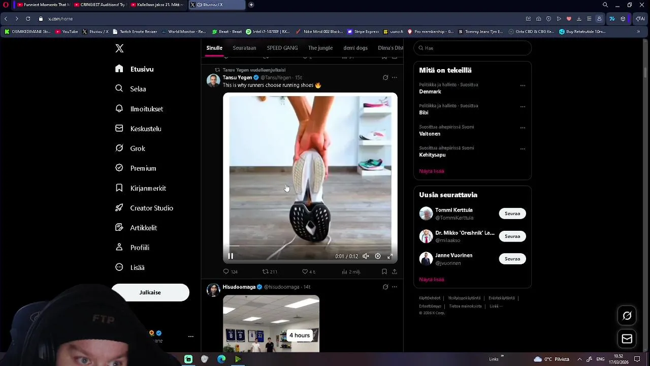This screenshot has height=366, width=650.
Task: Open Hisudoomaga's video thumbnail
Action: [271, 323]
